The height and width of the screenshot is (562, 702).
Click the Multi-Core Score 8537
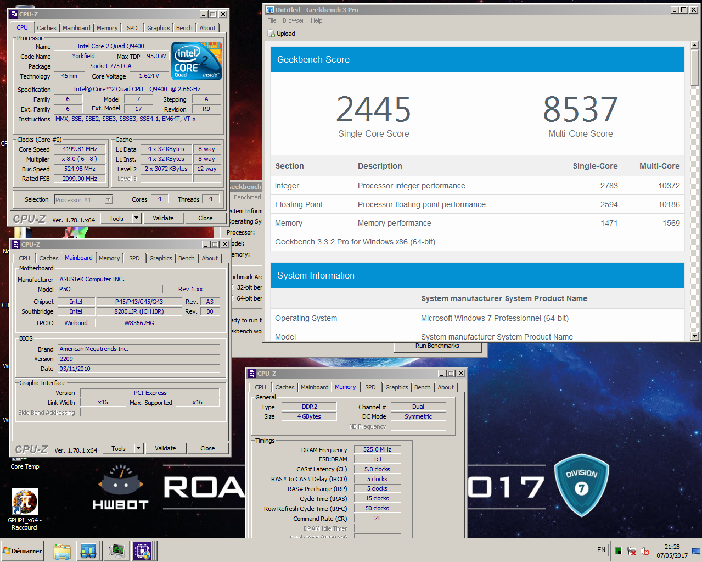(x=581, y=109)
